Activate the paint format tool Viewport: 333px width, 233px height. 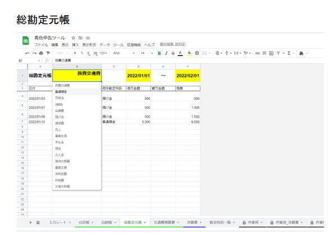click(x=48, y=53)
